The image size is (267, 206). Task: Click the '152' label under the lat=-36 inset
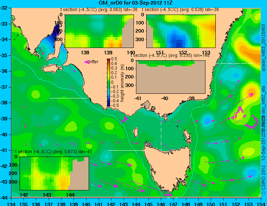click(183, 53)
